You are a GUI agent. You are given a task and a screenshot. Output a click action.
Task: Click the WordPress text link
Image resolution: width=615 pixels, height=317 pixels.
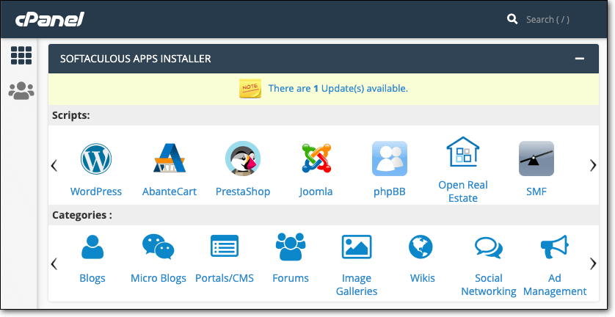pyautogui.click(x=96, y=192)
